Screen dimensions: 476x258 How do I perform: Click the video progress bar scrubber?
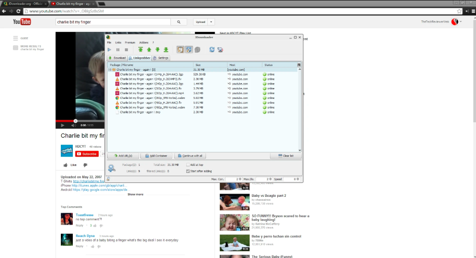click(x=75, y=121)
